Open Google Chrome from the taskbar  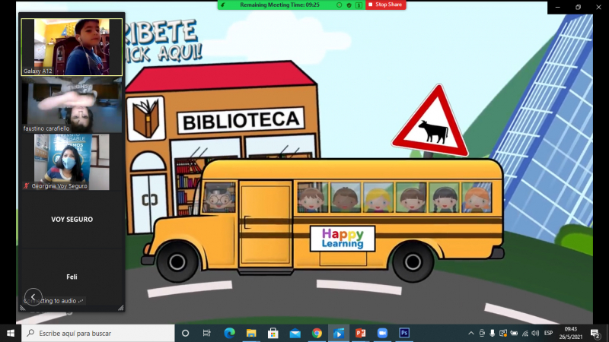317,333
